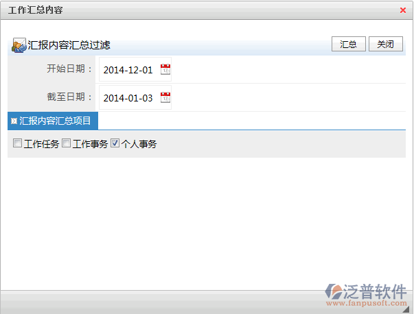
Task: Open the www.fanpusoft.com link
Action: coord(366,303)
